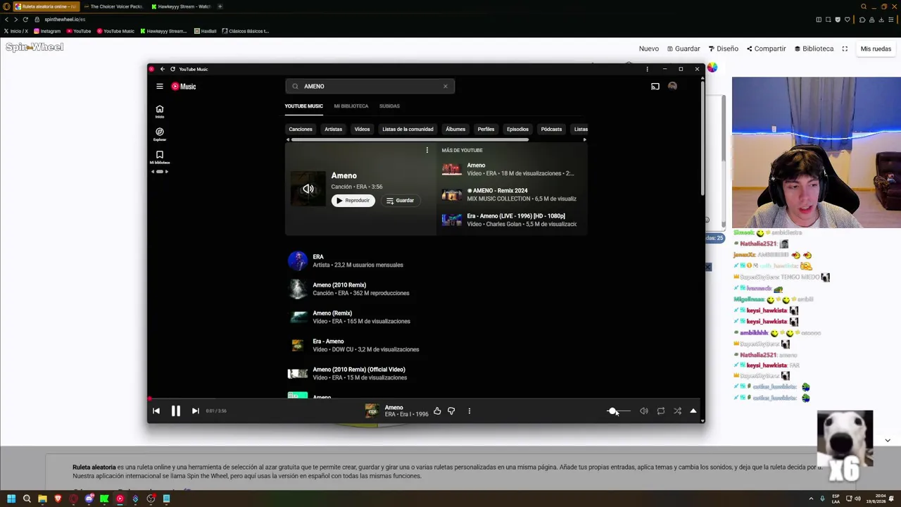The image size is (901, 507).
Task: Toggle fullscreen on the Spin the Wheel page
Action: tap(845, 49)
